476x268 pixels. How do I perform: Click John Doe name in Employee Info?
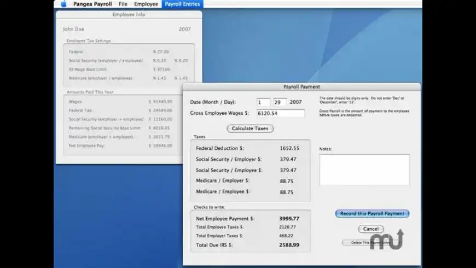point(73,29)
